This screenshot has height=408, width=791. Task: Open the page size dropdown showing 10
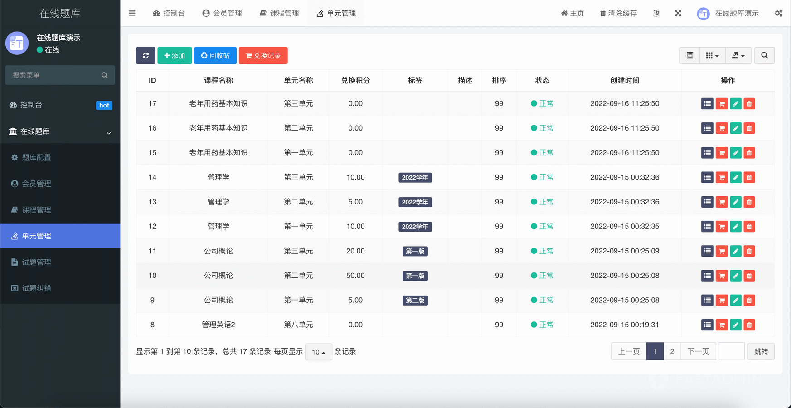click(x=318, y=352)
